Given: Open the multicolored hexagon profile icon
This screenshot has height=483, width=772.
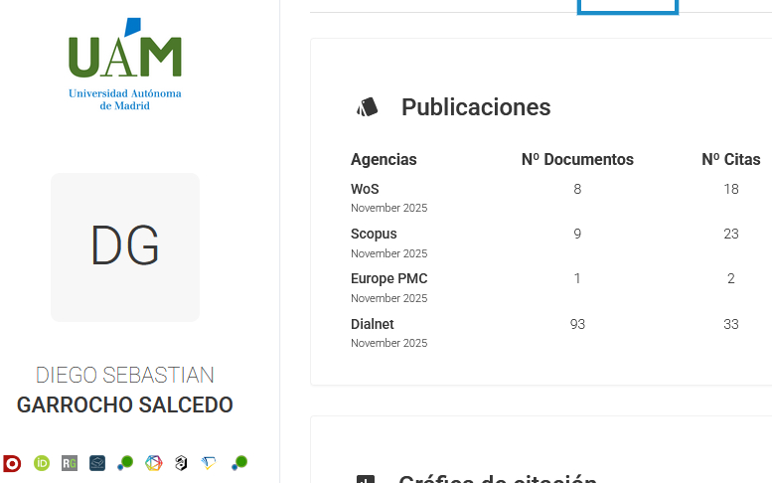Looking at the screenshot, I should pyautogui.click(x=153, y=463).
